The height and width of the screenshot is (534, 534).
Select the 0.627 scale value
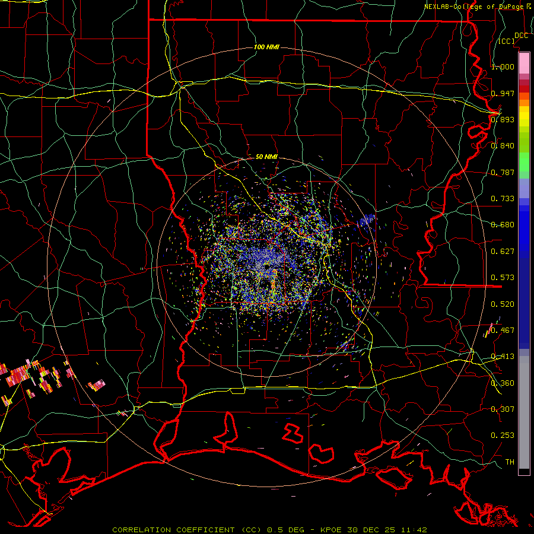(503, 252)
